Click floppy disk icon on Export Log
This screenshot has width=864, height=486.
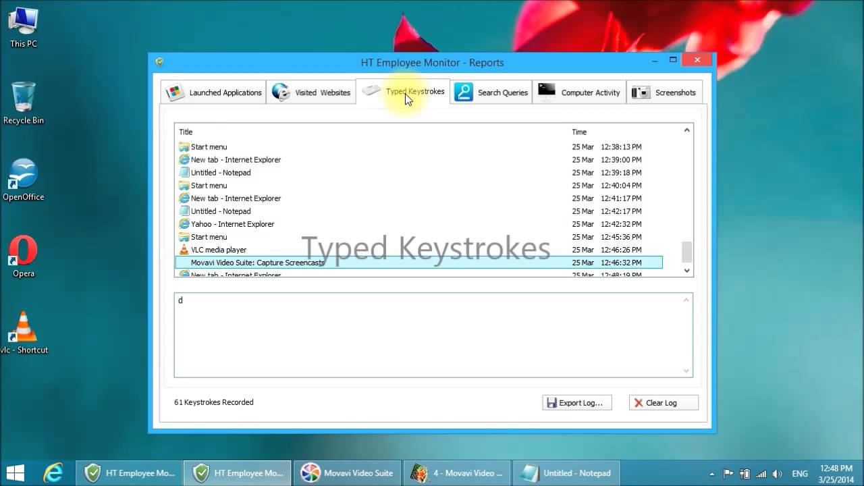pos(551,402)
